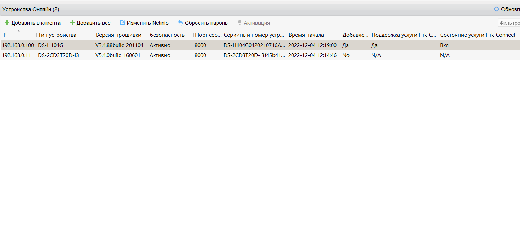This screenshot has width=520, height=233.
Task: Focus the Filter search input field
Action: pos(509,23)
